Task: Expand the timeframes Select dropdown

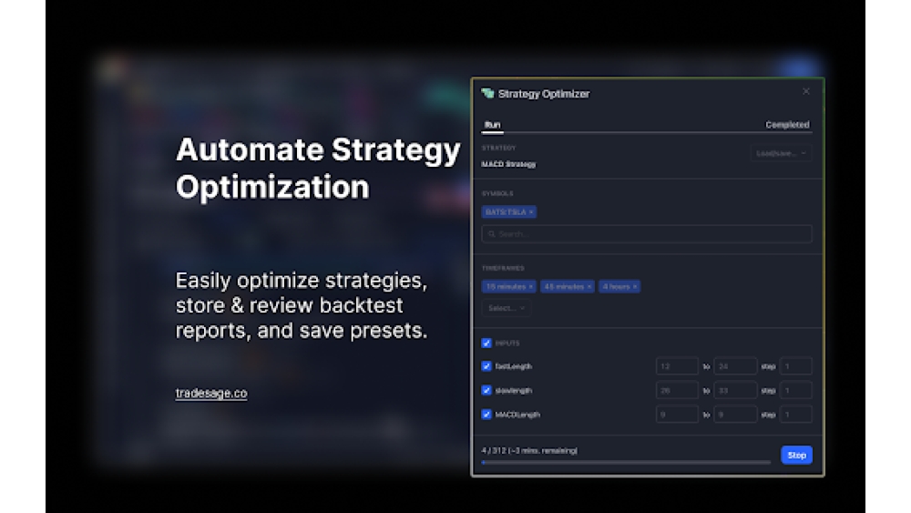Action: [507, 308]
